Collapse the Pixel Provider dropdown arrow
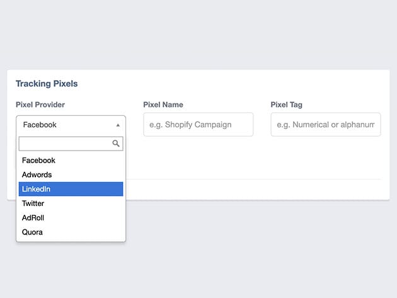 click(x=118, y=125)
